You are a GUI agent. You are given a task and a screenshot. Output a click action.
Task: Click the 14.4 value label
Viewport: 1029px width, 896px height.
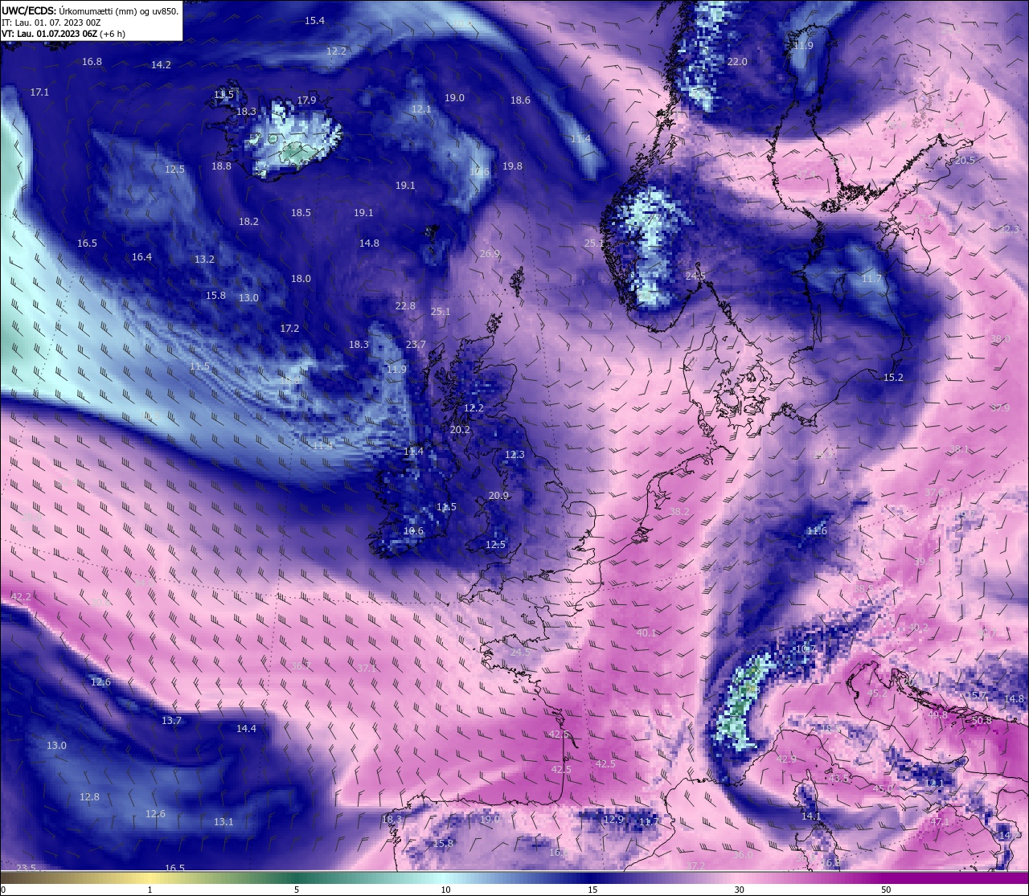tap(246, 729)
